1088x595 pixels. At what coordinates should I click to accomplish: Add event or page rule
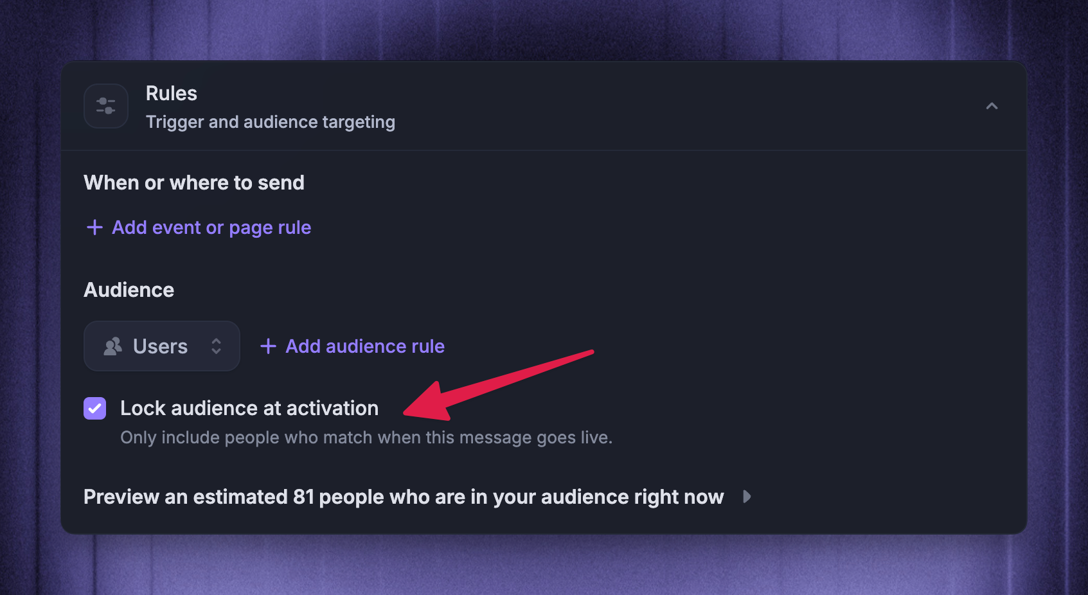pyautogui.click(x=199, y=227)
